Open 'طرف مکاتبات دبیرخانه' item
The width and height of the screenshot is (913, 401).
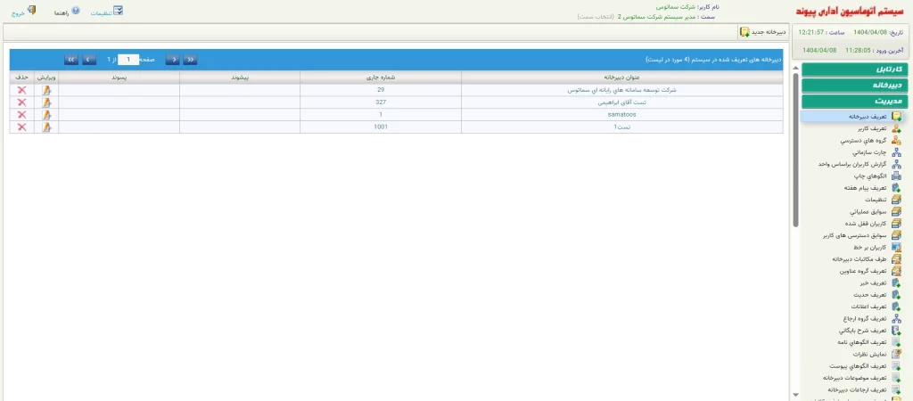point(867,259)
